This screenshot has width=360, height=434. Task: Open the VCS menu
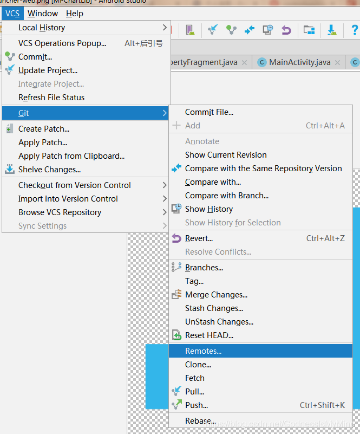[x=12, y=14]
